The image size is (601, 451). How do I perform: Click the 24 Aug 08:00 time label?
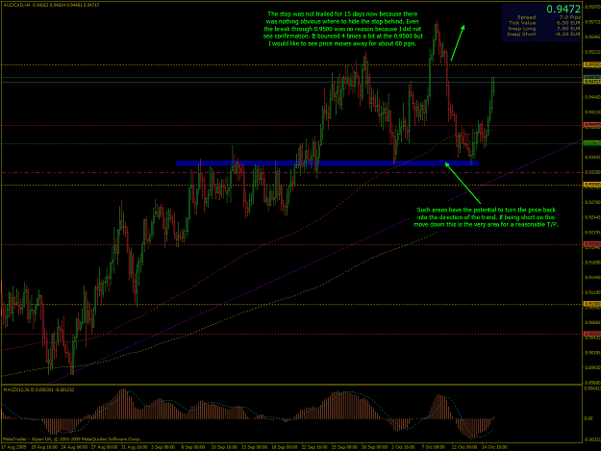(74, 447)
